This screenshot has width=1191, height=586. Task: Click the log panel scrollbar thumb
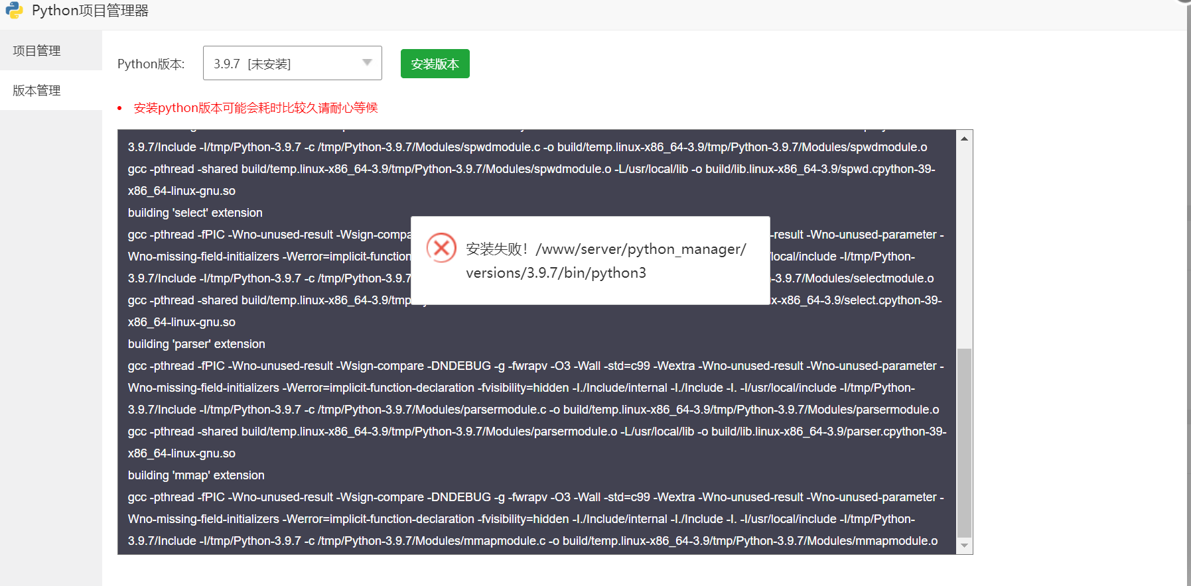(965, 442)
